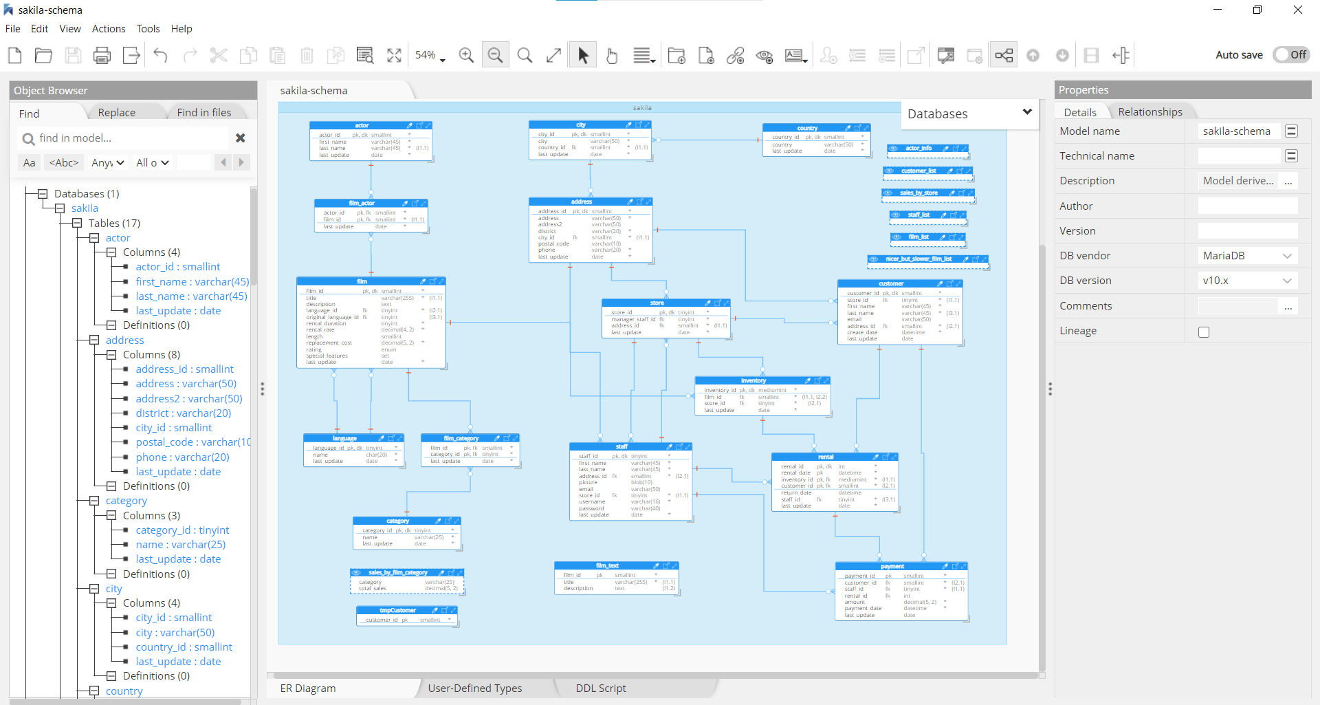Viewport: 1320px width, 705px height.
Task: Click the Version input field
Action: click(1247, 231)
